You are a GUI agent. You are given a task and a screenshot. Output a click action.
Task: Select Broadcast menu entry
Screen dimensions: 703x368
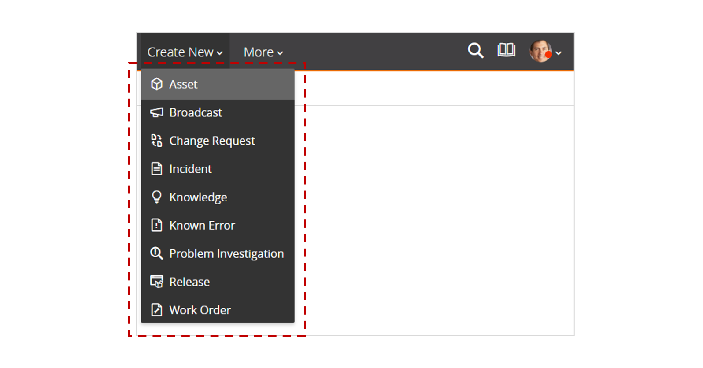point(218,112)
